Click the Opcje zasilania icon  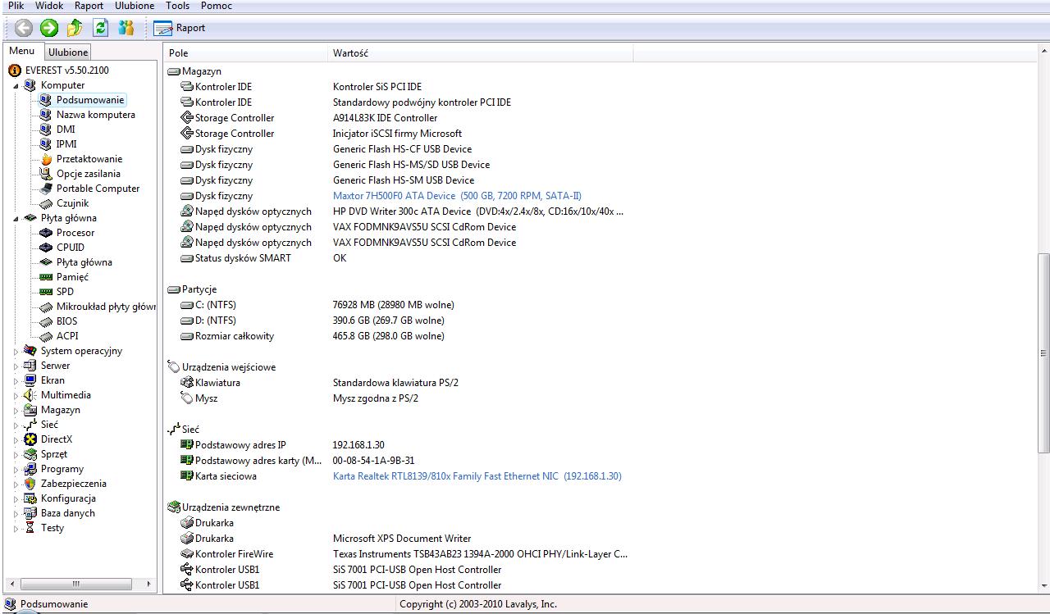(x=46, y=174)
